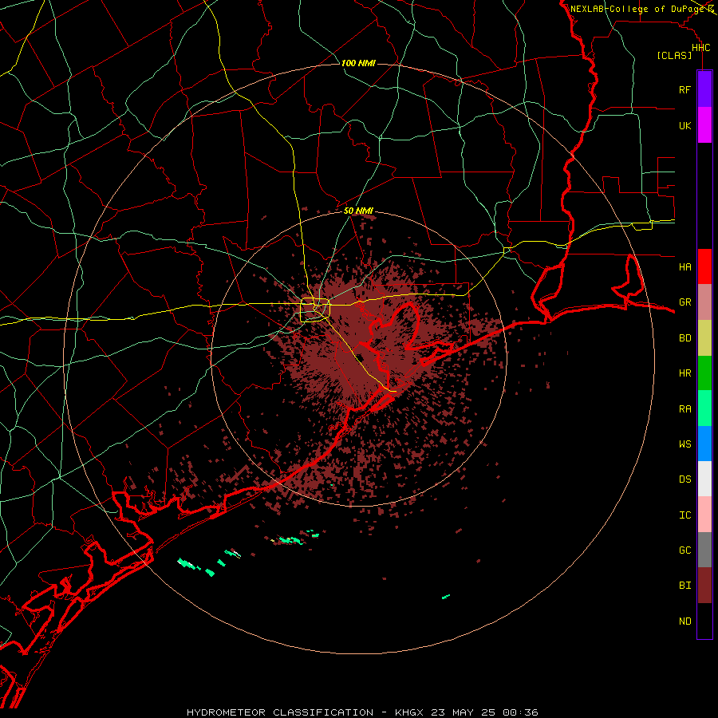Click the 'GR' legend label
The width and height of the screenshot is (718, 718).
(684, 302)
